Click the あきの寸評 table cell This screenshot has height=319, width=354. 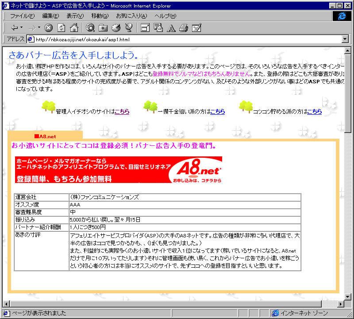click(41, 251)
